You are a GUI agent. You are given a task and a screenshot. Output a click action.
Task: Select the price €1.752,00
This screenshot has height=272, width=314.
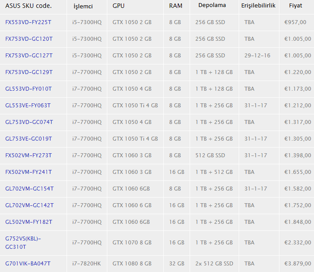click(x=298, y=205)
